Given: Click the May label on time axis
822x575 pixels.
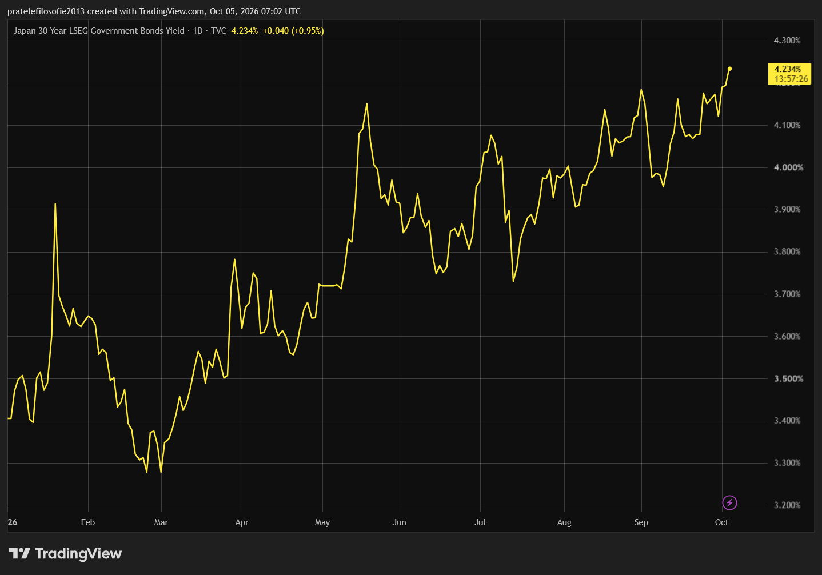Looking at the screenshot, I should [x=322, y=522].
